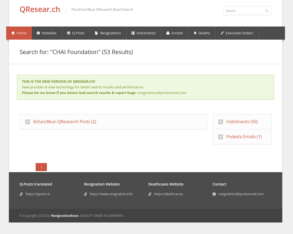Click the chain icon beside qposts.in
The width and height of the screenshot is (293, 234).
pyautogui.click(x=21, y=194)
